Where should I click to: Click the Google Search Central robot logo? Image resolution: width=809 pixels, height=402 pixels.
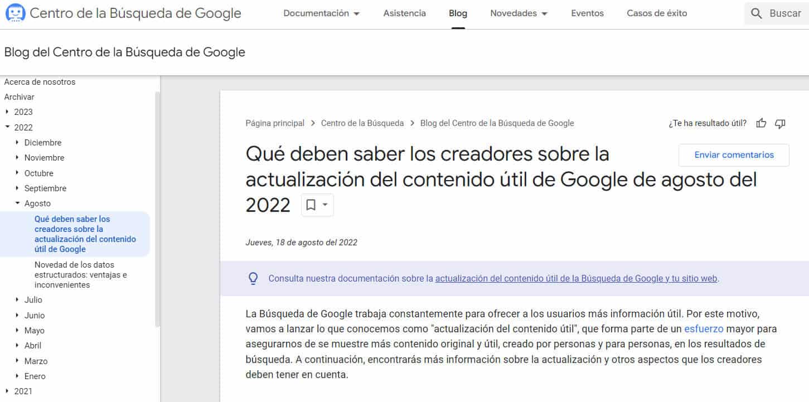(x=15, y=13)
